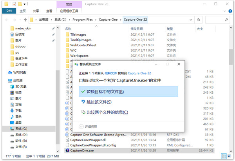Open 工作日志 folder in navigation pane
The width and height of the screenshot is (235, 161).
pyautogui.click(x=21, y=64)
